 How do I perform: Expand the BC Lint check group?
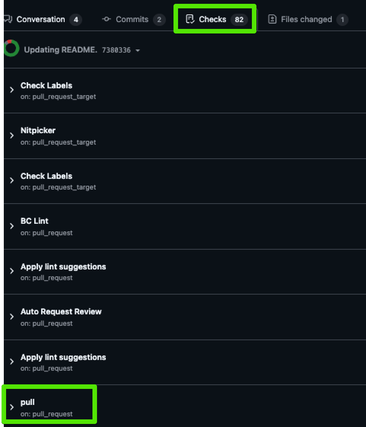tap(12, 226)
